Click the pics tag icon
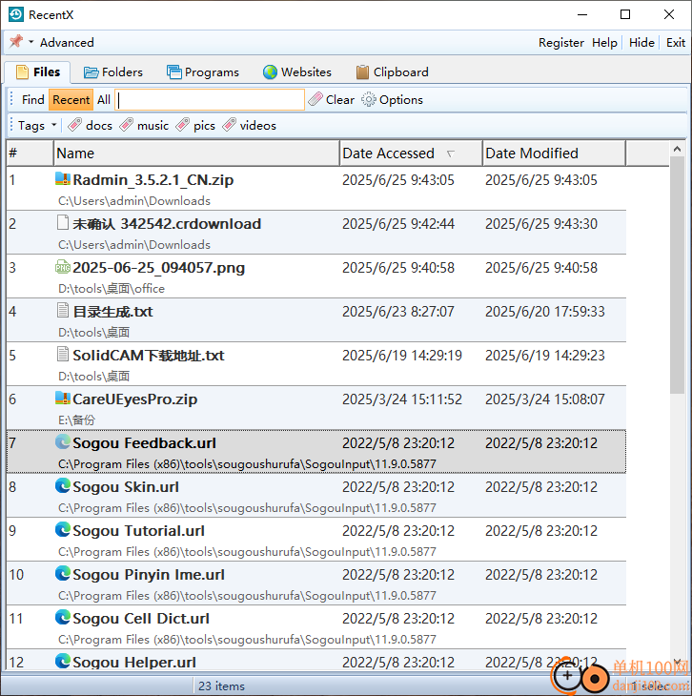 tap(182, 125)
